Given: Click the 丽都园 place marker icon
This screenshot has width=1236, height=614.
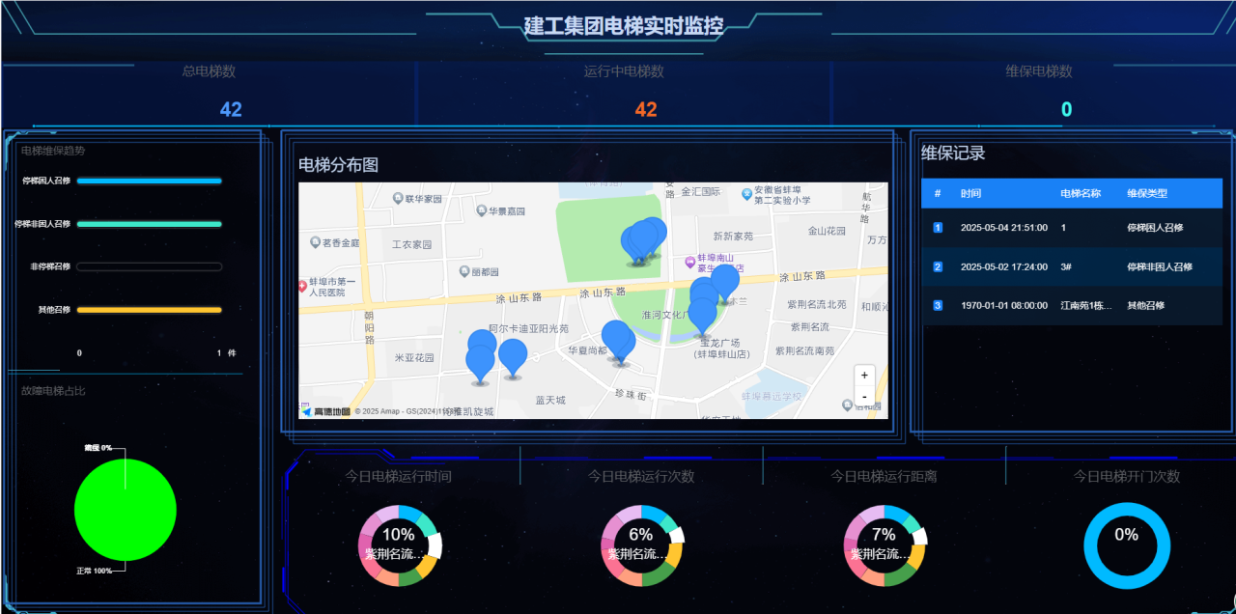Looking at the screenshot, I should (465, 272).
